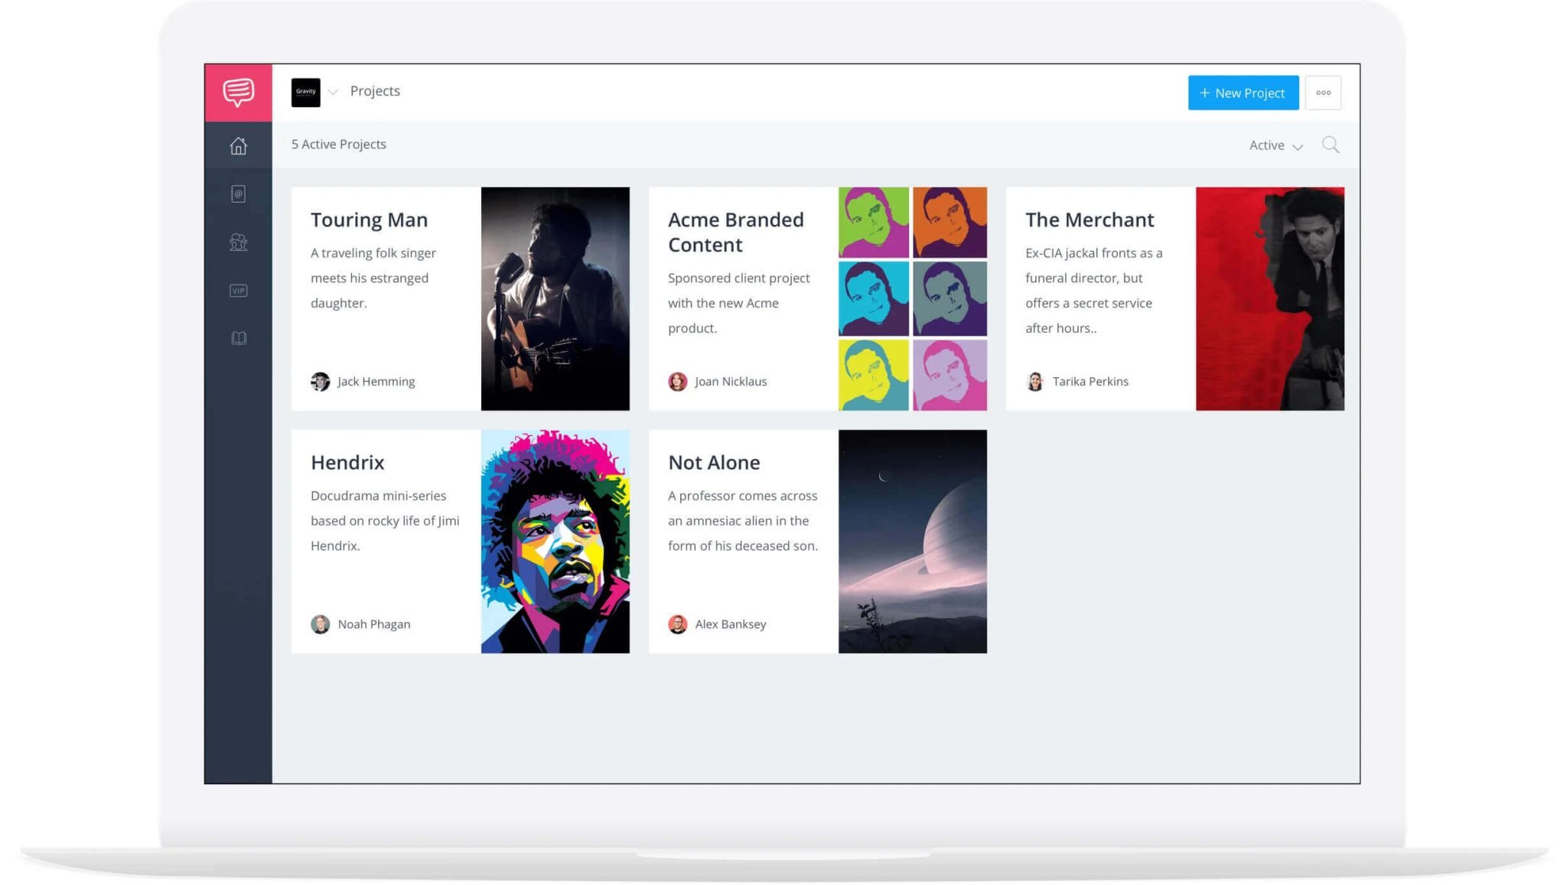Expand the company switcher chevron
The height and width of the screenshot is (885, 1567).
point(333,92)
